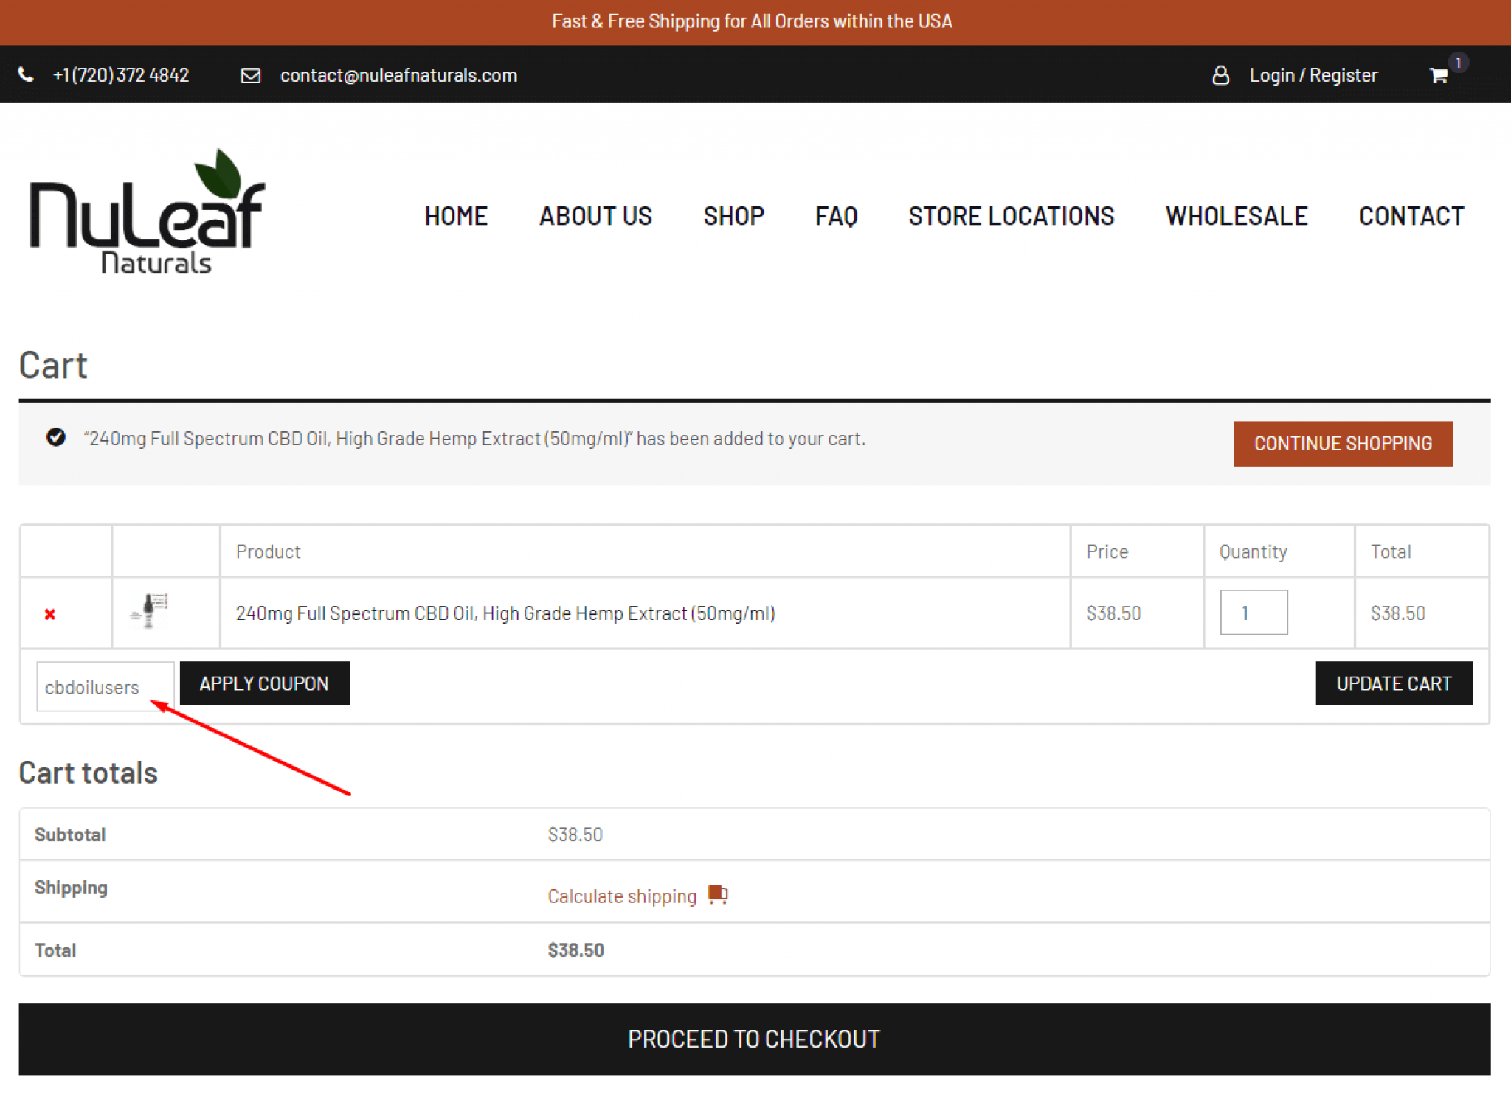Click the Quantity column header

pyautogui.click(x=1253, y=551)
